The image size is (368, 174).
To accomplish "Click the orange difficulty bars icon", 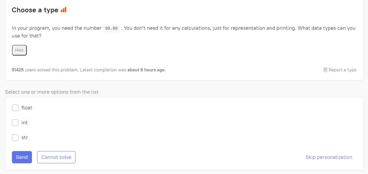I will pyautogui.click(x=64, y=10).
